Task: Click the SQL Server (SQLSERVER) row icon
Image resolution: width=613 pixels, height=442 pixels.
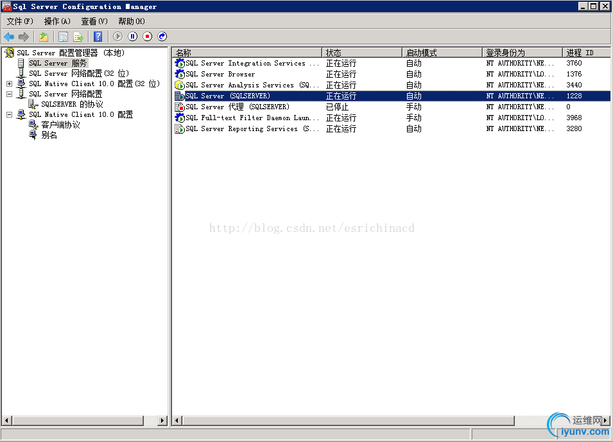Action: coord(180,96)
